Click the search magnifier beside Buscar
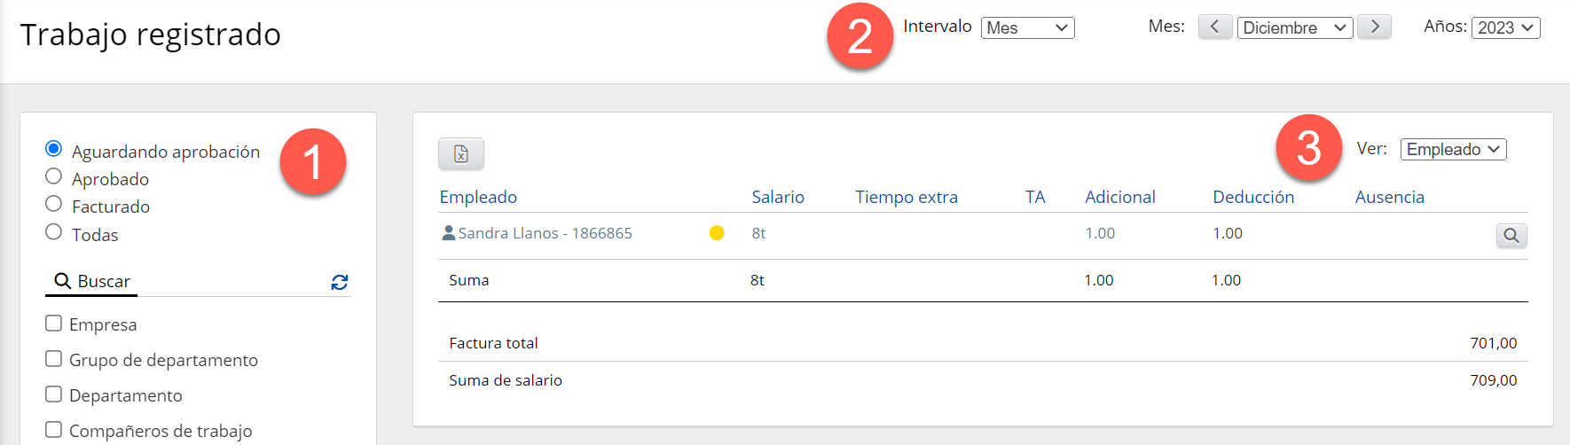This screenshot has height=445, width=1570. 63,281
